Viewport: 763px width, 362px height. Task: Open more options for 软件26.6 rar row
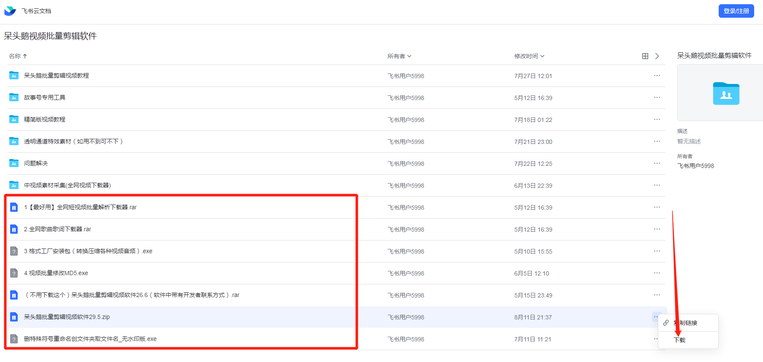coord(657,295)
